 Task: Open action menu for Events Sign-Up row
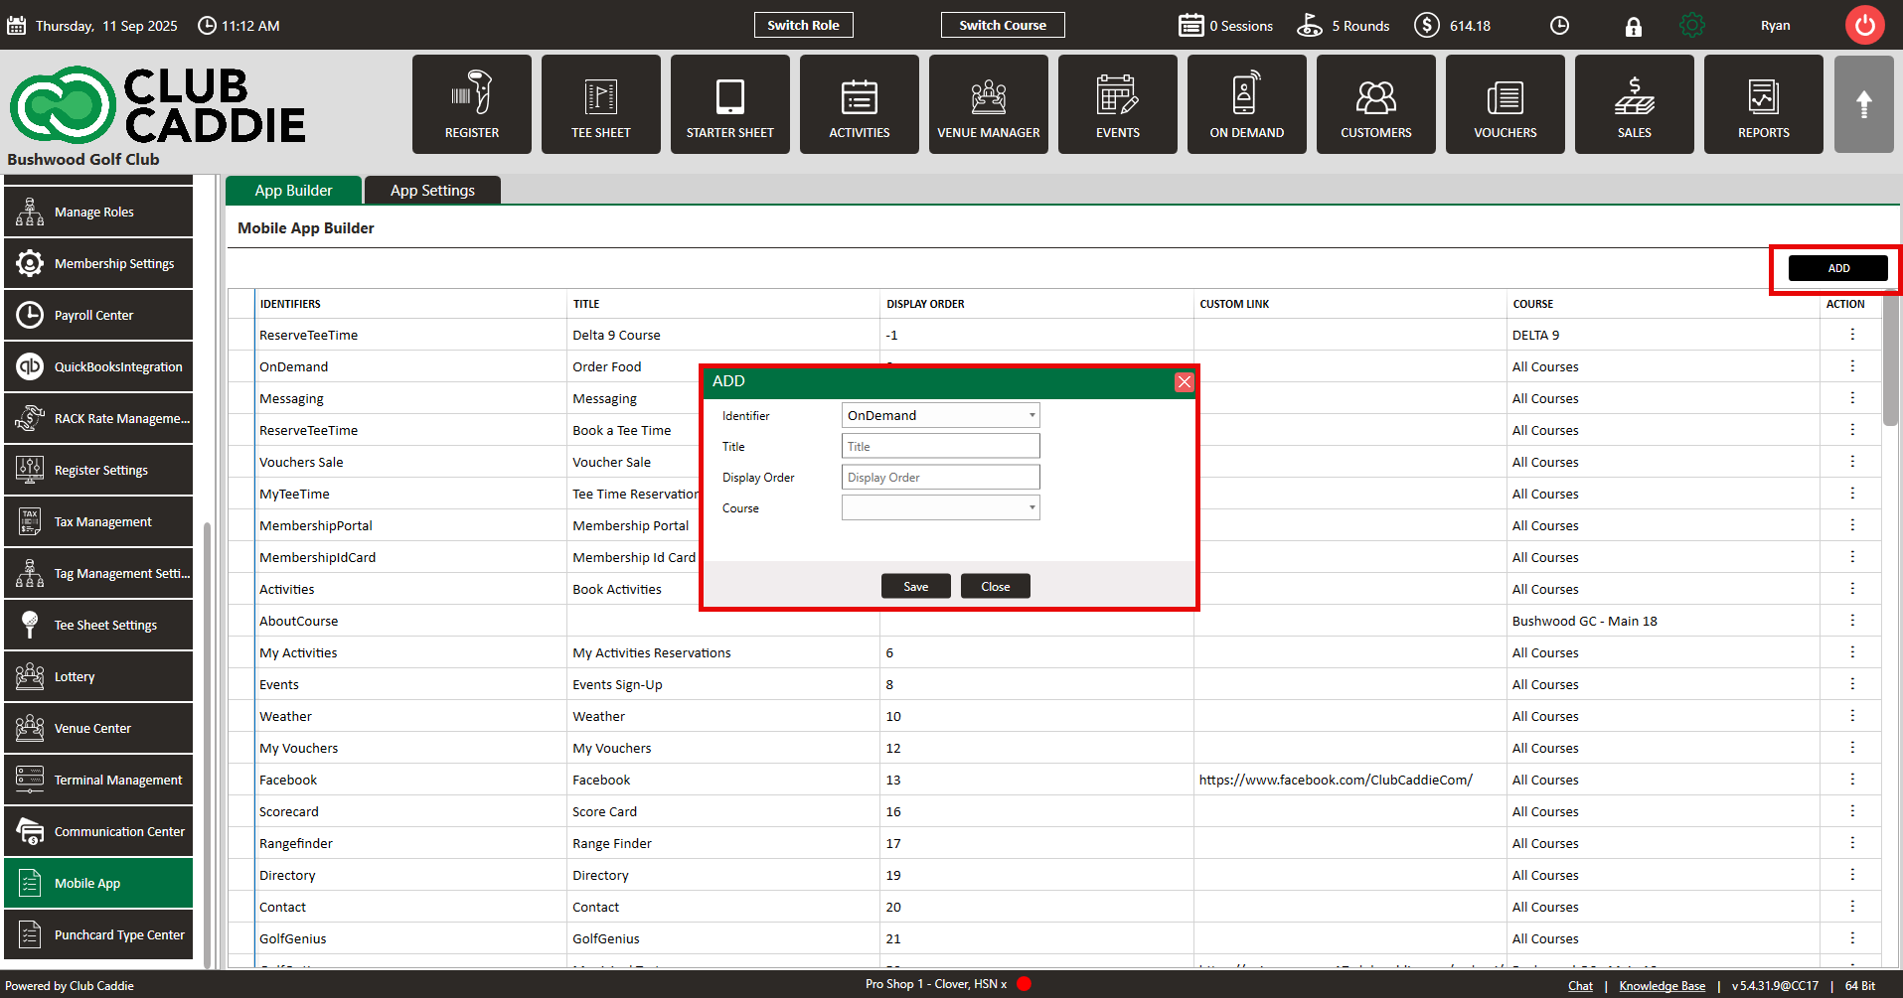pyautogui.click(x=1852, y=684)
